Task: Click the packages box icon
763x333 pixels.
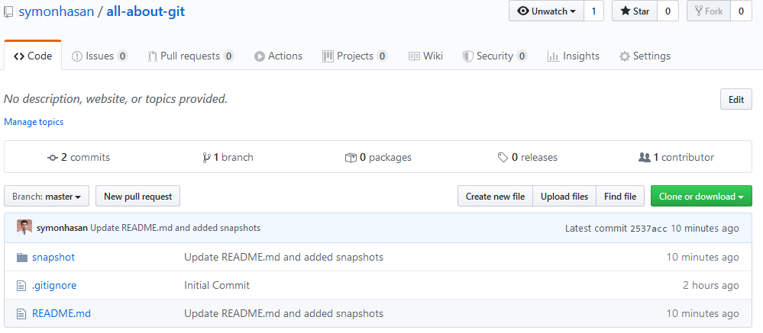Action: pos(351,158)
